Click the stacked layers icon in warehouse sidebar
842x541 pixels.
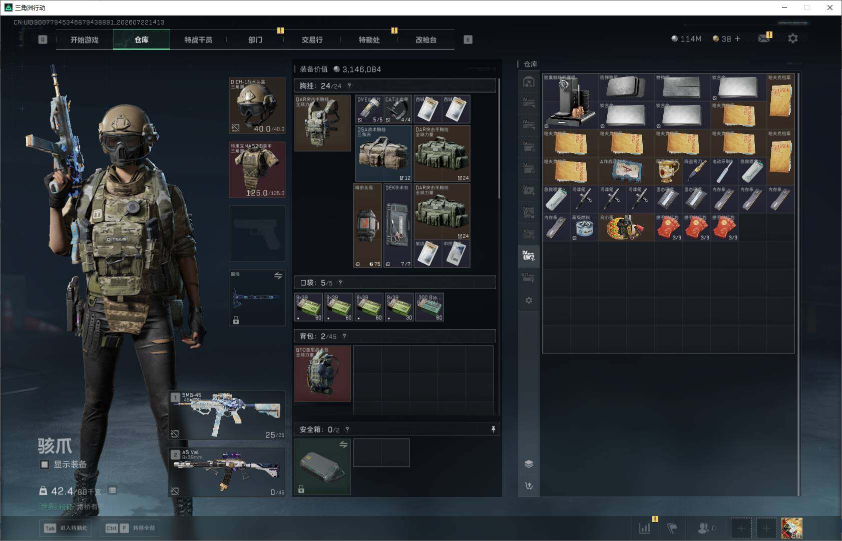tap(529, 464)
